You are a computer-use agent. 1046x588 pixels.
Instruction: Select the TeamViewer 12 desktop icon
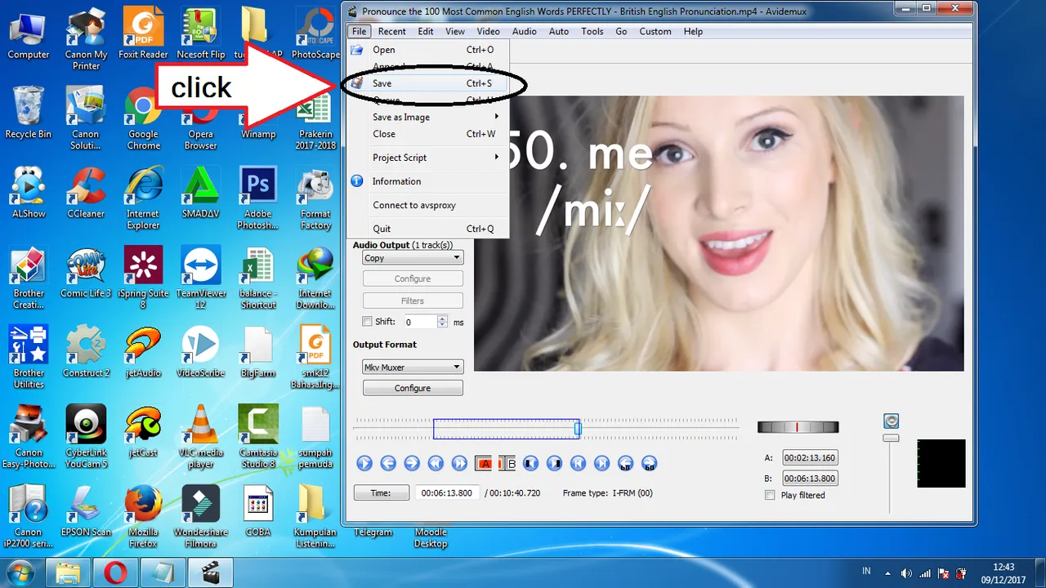[x=200, y=278]
